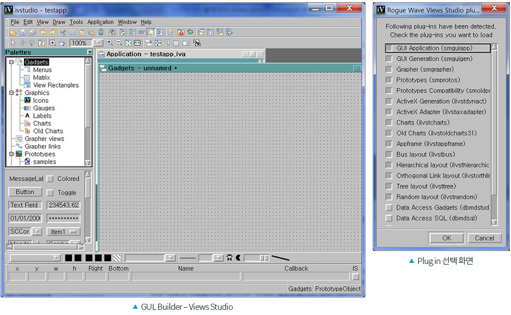Open the item1 option menu gadget
The height and width of the screenshot is (315, 511).
point(63,232)
